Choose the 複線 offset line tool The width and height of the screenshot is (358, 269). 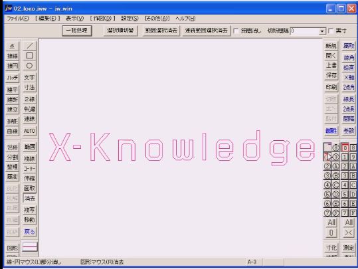point(29,159)
